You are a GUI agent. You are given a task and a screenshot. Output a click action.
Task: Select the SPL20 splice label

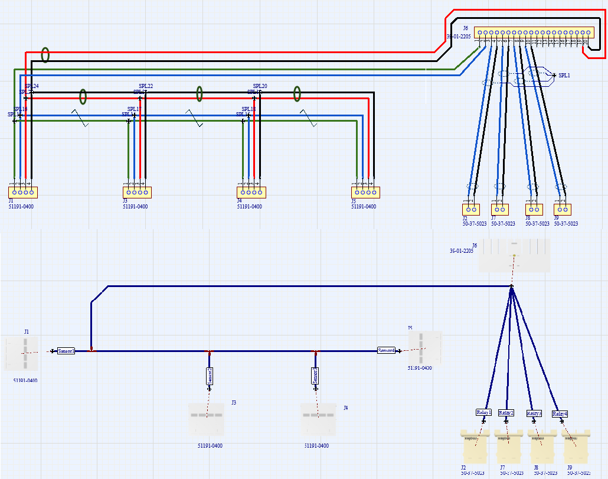click(x=260, y=86)
